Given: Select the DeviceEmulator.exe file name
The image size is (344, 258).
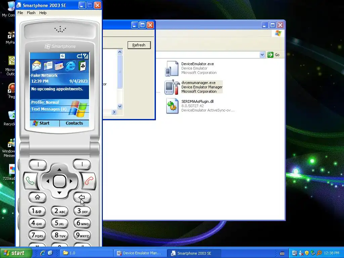Looking at the screenshot, I should pos(198,64).
